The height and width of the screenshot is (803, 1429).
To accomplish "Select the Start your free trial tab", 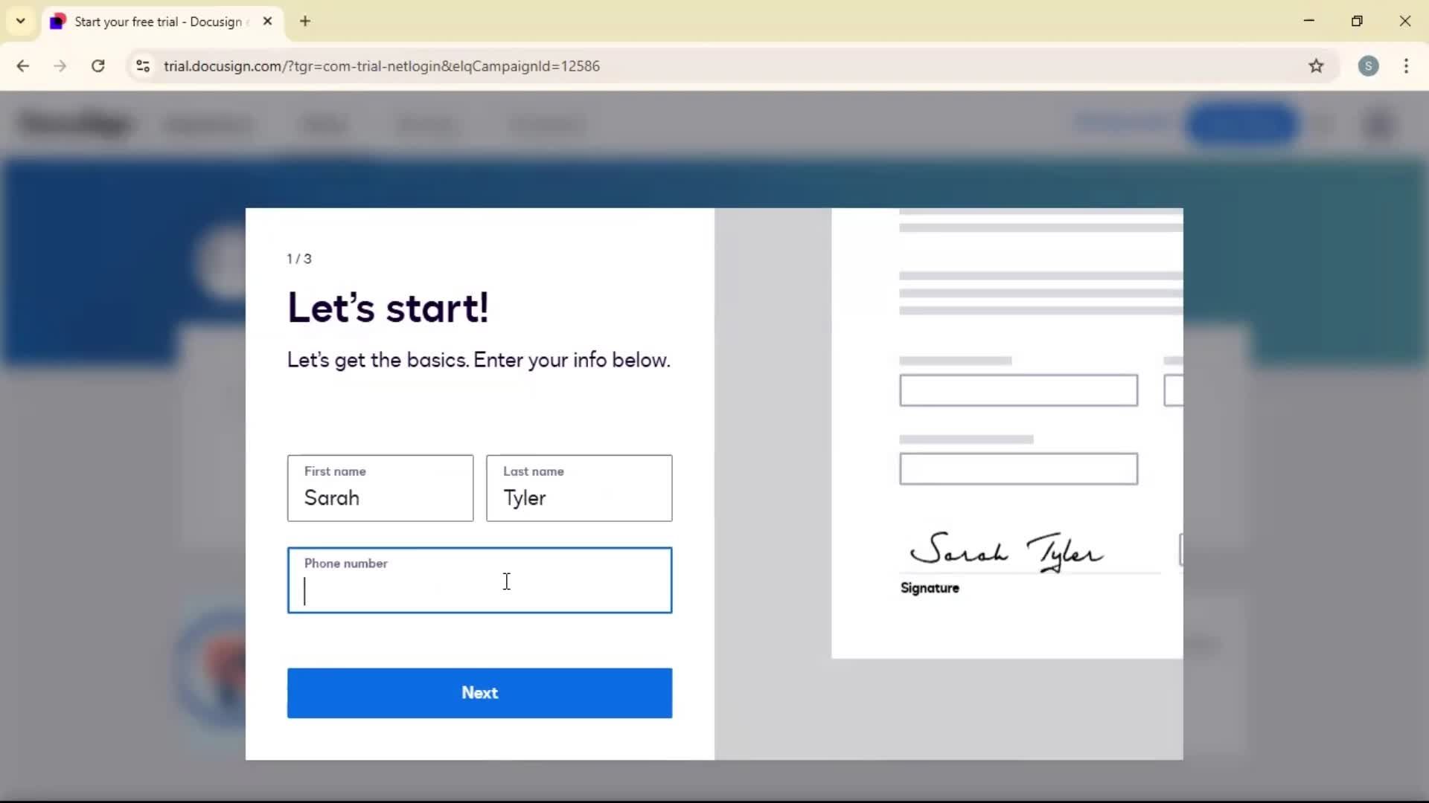I will [162, 22].
